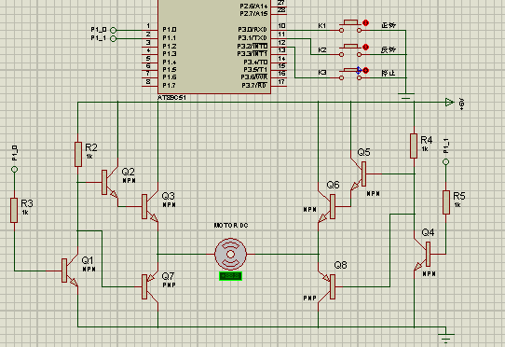Click resistor R4 below +6V rail
The width and height of the screenshot is (505, 347).
[414, 146]
